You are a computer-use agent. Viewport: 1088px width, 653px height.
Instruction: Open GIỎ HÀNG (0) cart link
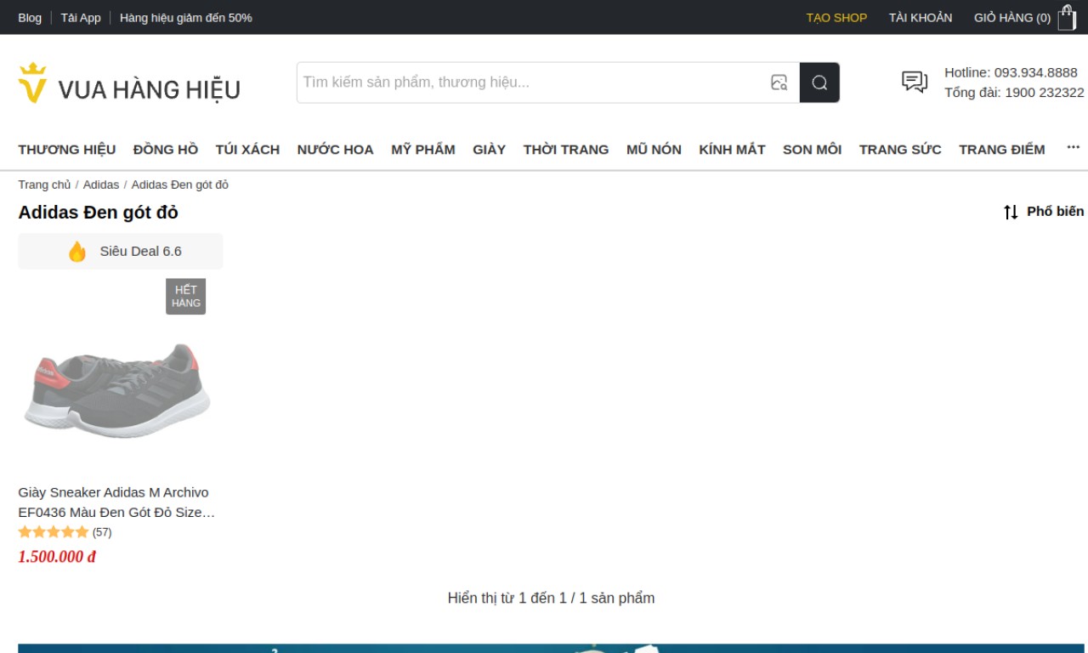click(1012, 17)
